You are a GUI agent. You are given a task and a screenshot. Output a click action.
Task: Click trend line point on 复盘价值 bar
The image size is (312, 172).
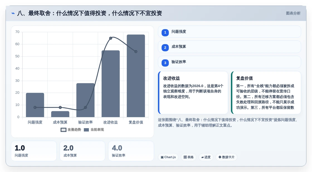coord(136,52)
